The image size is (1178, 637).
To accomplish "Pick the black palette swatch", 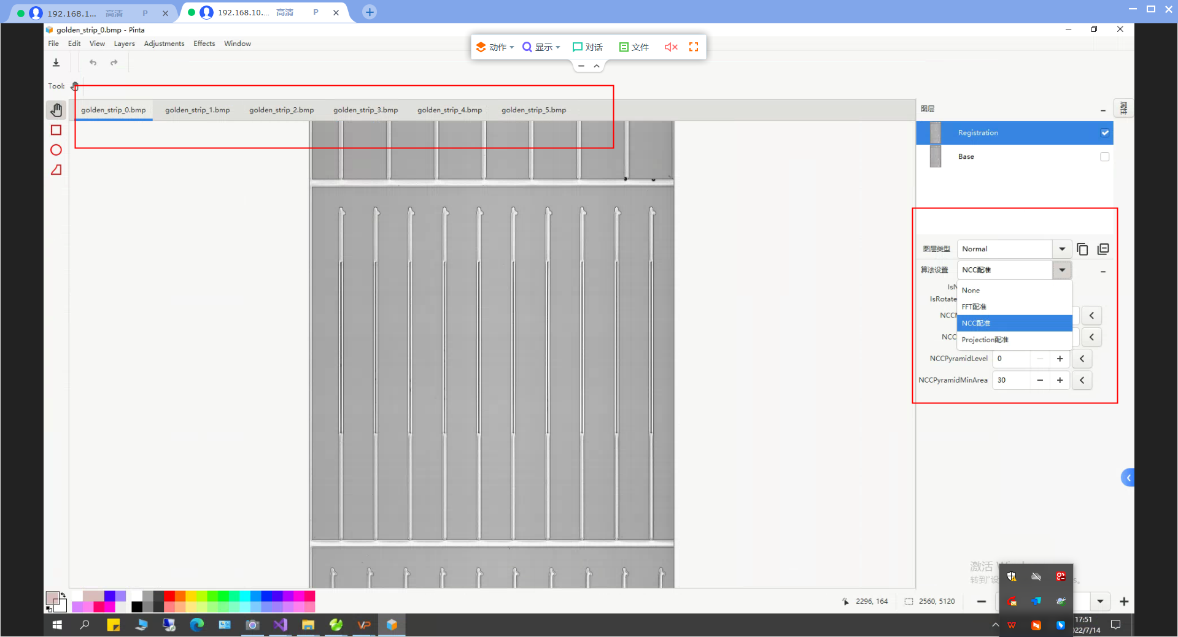I will pos(137,607).
